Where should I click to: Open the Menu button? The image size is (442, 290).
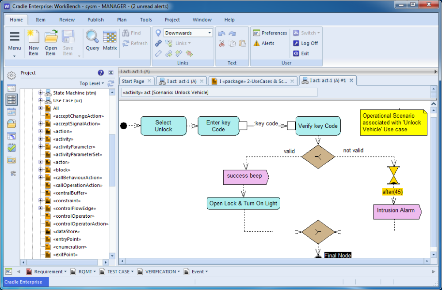click(15, 43)
